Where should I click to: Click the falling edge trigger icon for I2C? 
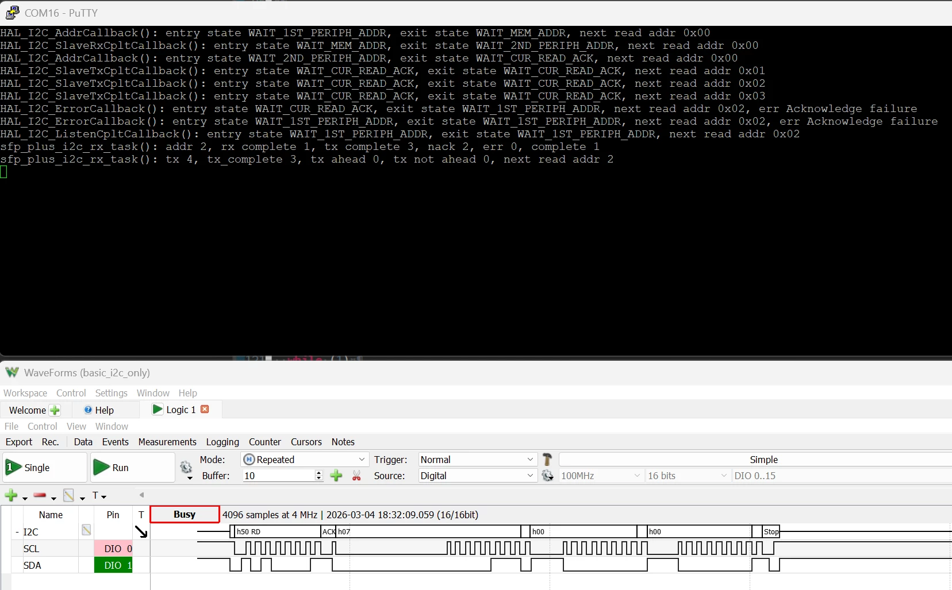pyautogui.click(x=141, y=531)
